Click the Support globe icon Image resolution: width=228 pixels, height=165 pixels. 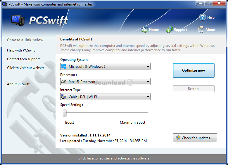pyautogui.click(x=170, y=29)
